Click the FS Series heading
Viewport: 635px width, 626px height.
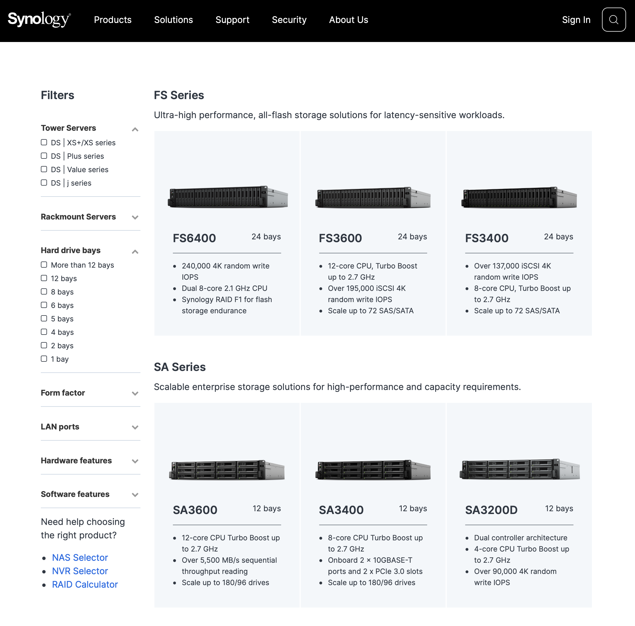coord(179,95)
